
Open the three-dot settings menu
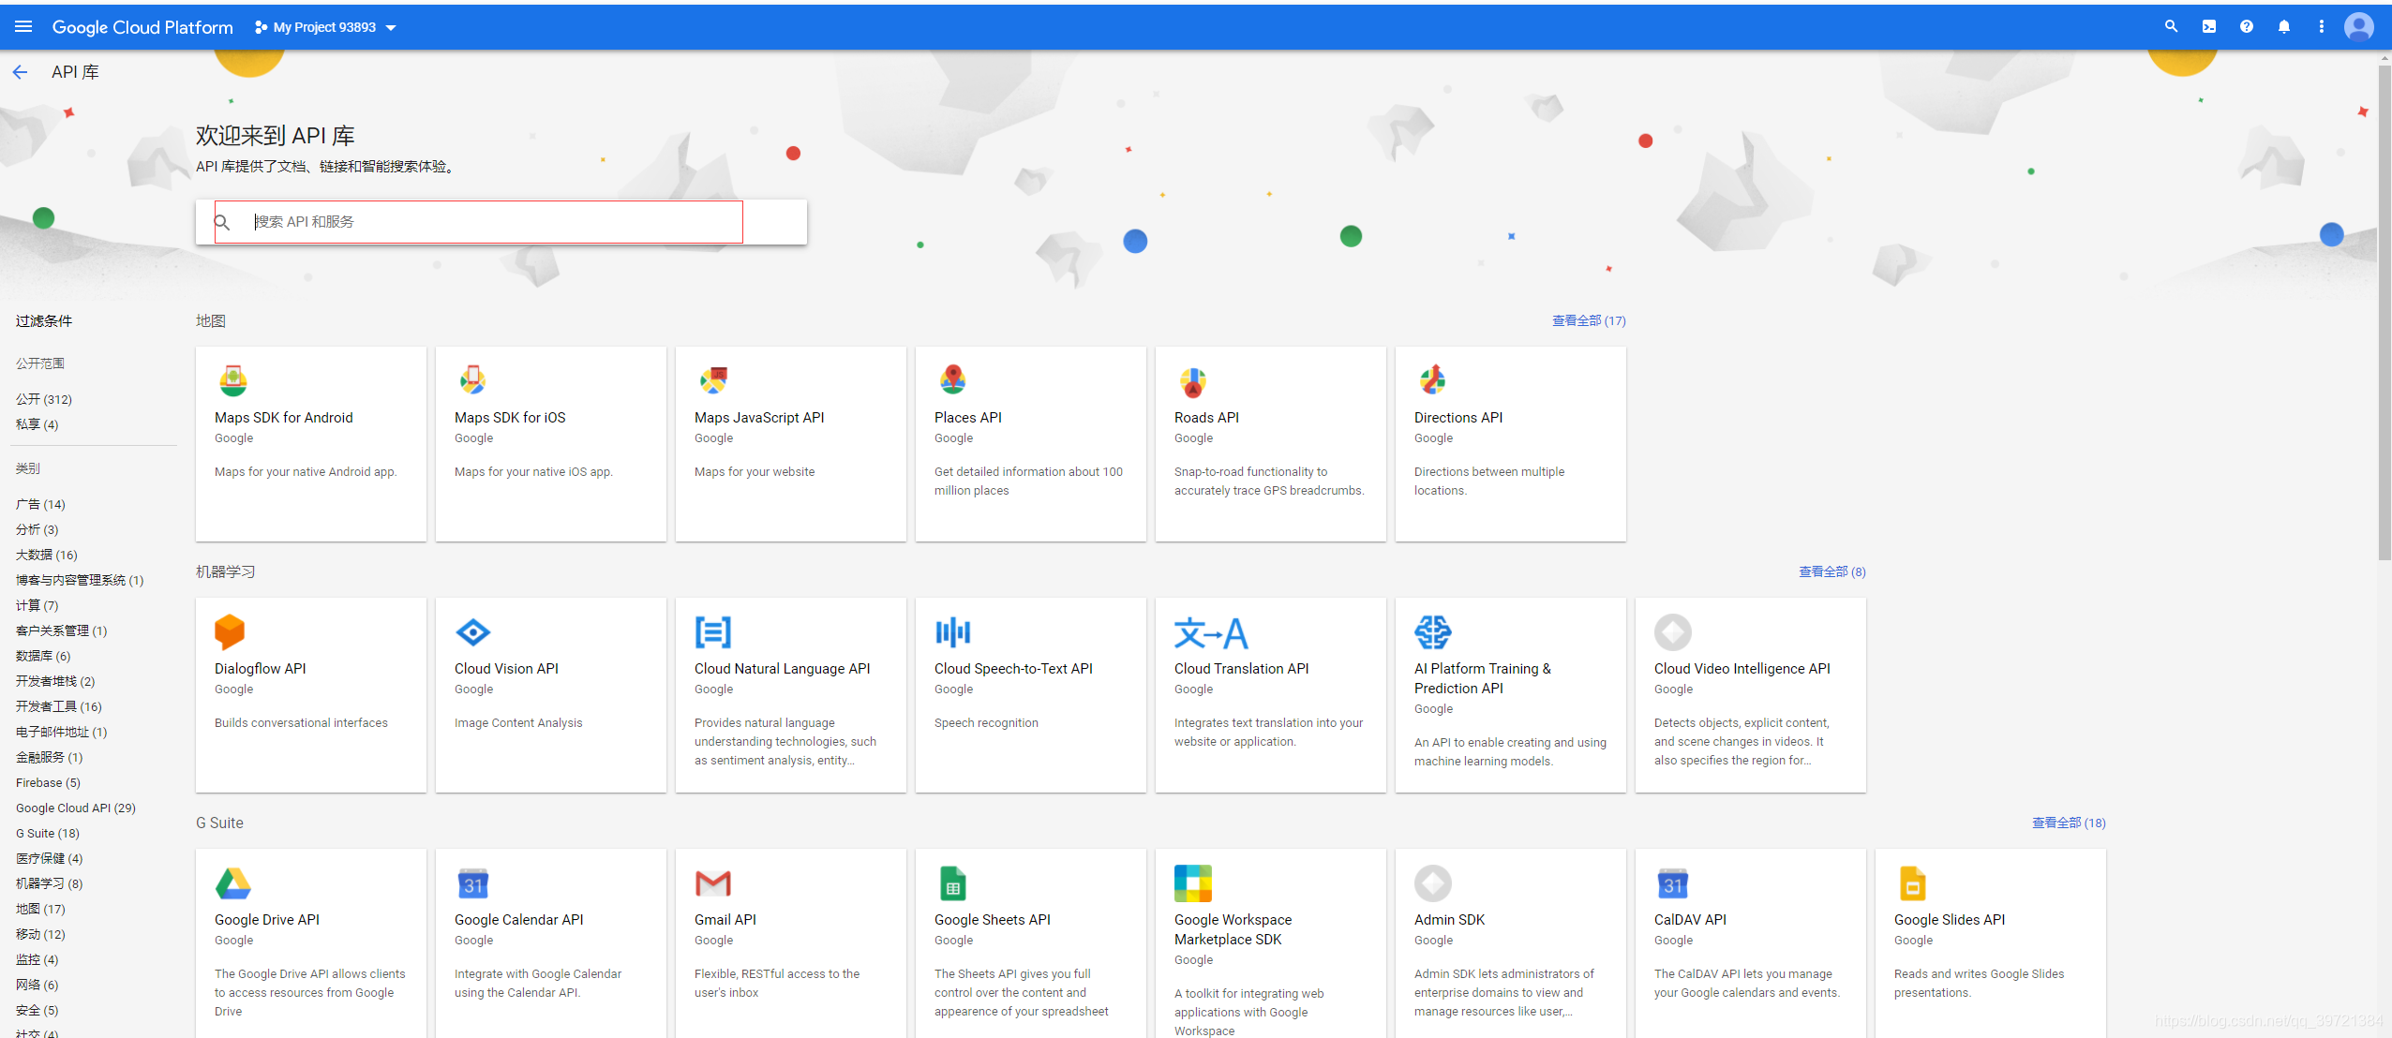(x=2322, y=27)
